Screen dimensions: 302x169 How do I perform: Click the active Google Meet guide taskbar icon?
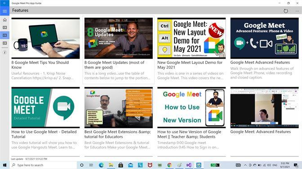pos(199,165)
